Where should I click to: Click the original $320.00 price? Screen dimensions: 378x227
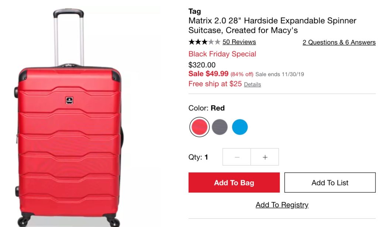coord(202,65)
